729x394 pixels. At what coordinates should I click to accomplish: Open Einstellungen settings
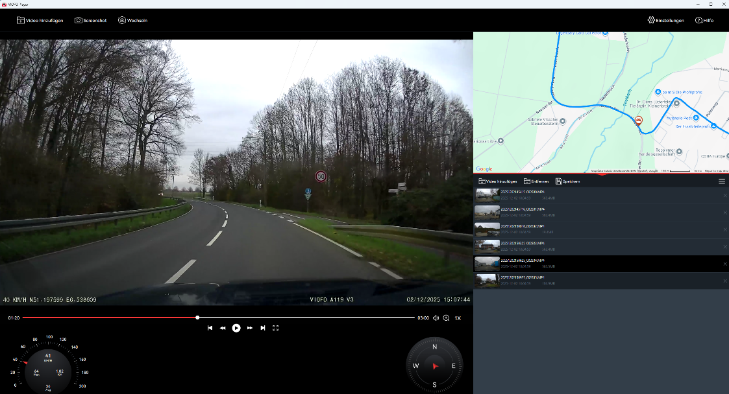pyautogui.click(x=665, y=20)
